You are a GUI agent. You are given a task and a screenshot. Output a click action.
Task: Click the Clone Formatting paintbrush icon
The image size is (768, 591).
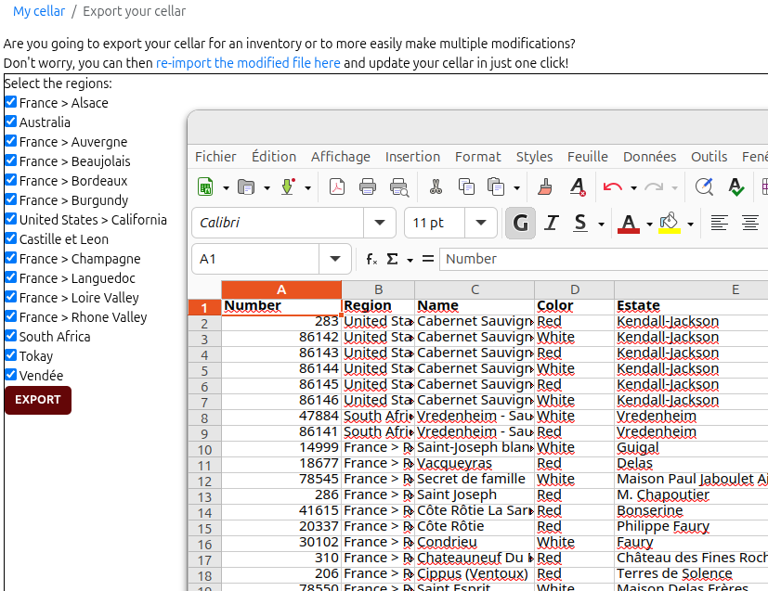click(547, 187)
